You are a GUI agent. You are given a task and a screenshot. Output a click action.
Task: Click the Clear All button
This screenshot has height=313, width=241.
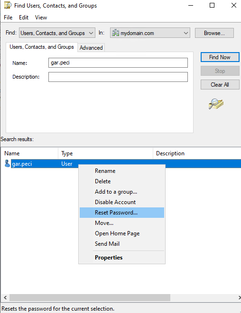[x=220, y=85]
